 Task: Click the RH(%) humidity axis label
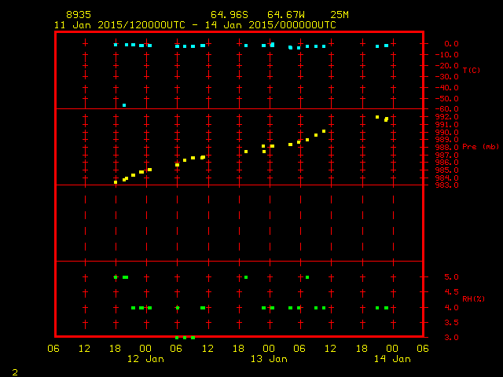(x=472, y=298)
